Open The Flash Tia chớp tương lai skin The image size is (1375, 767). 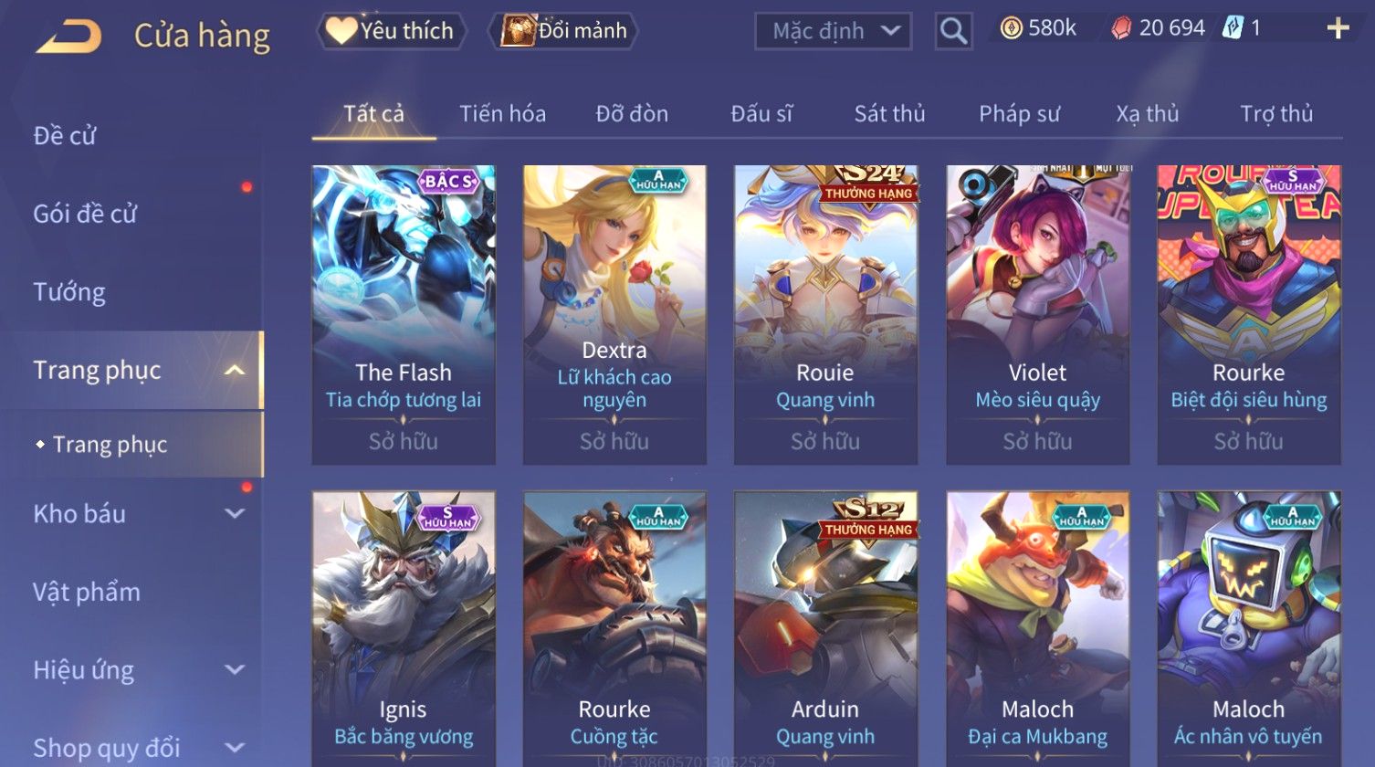click(404, 314)
